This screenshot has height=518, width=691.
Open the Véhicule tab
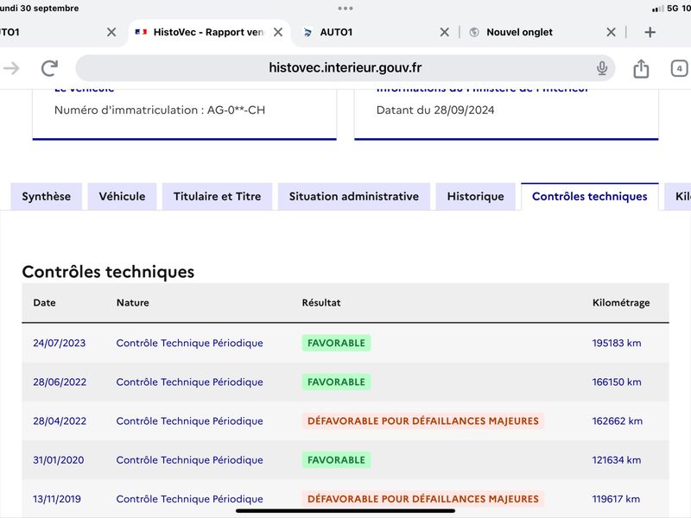click(x=122, y=197)
